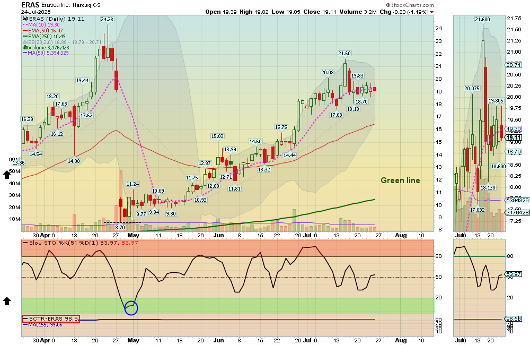Click the bold 19.11 last price axis tag

(x=514, y=137)
